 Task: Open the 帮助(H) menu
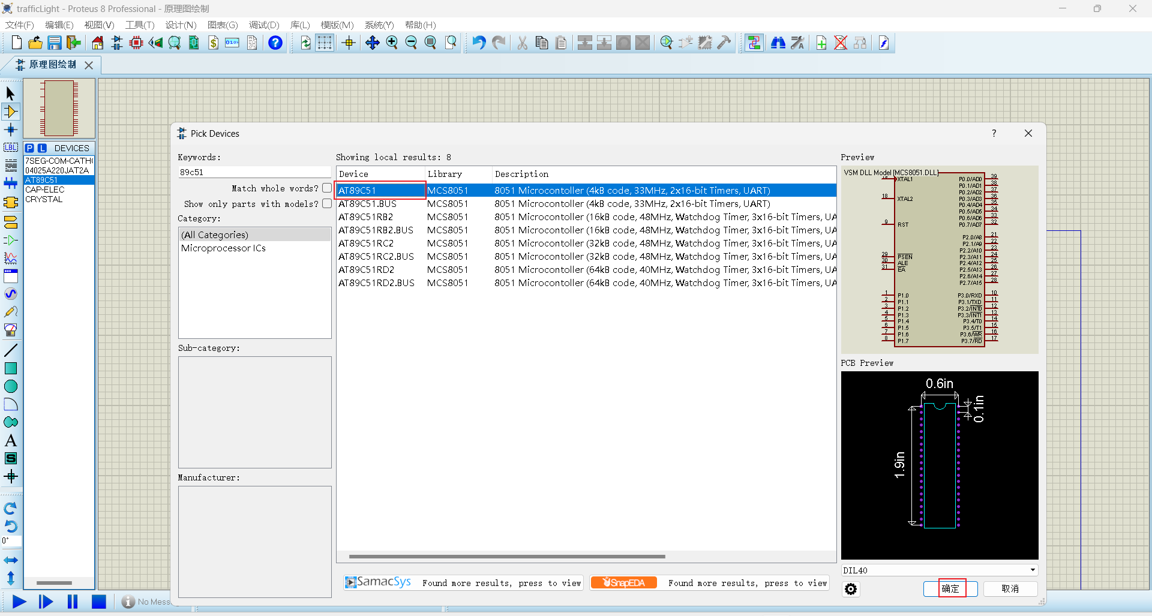(420, 25)
